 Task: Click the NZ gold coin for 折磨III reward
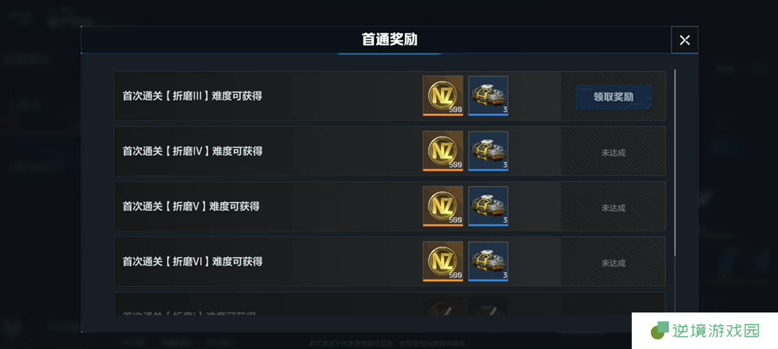pos(442,96)
